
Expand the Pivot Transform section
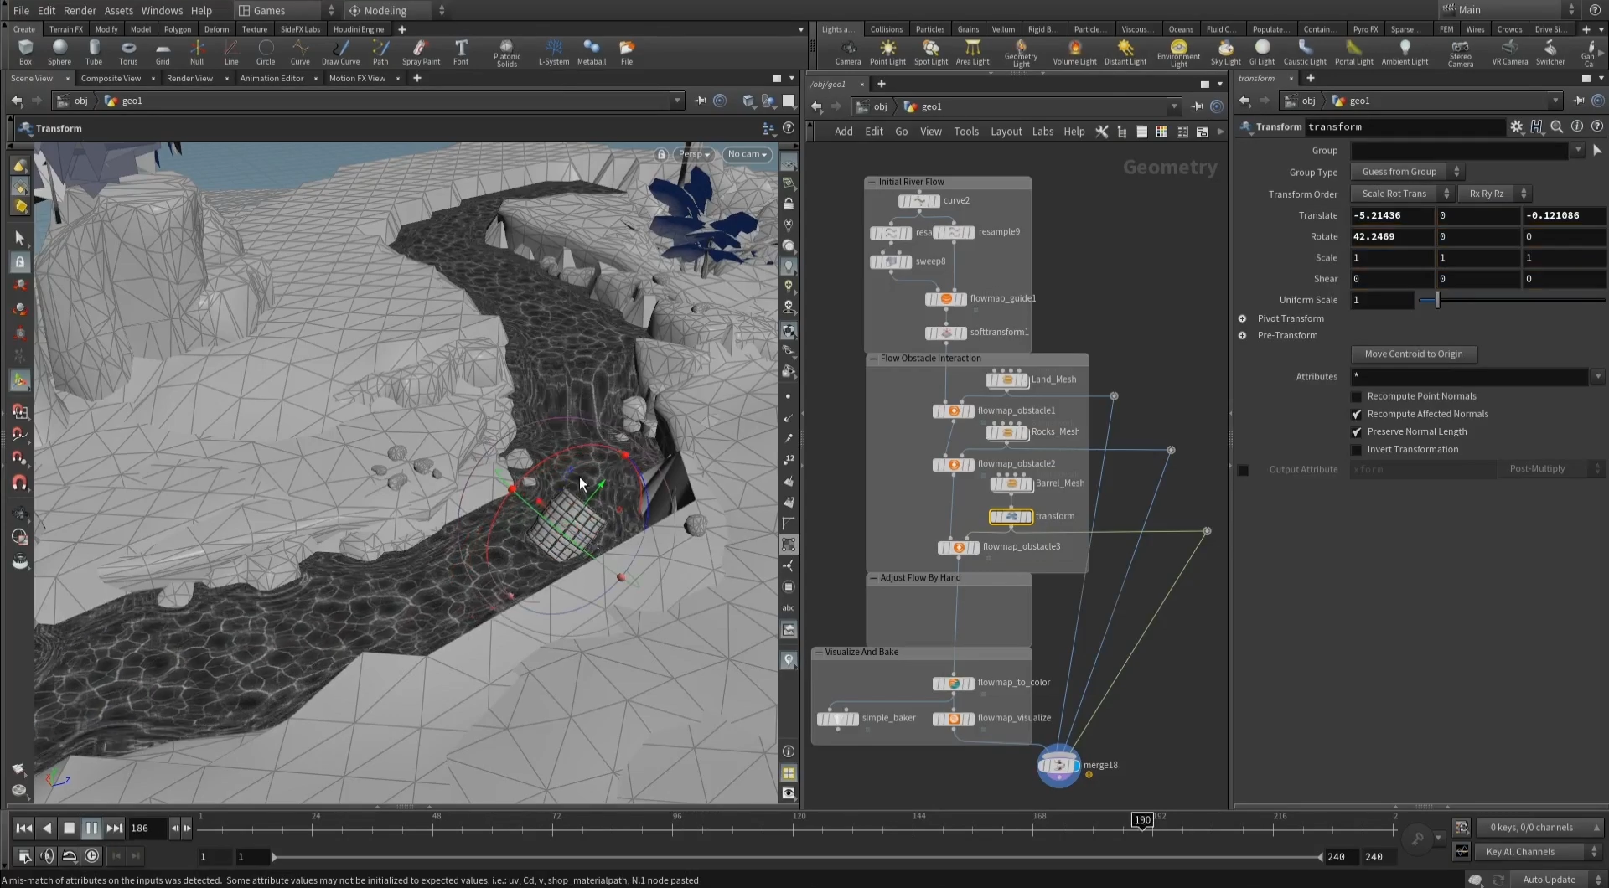coord(1243,318)
